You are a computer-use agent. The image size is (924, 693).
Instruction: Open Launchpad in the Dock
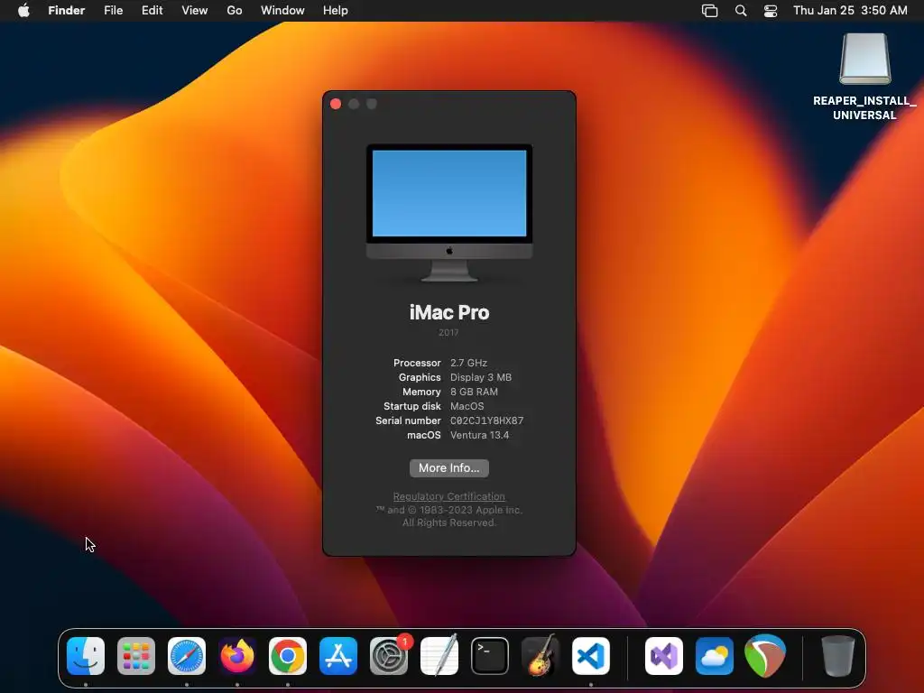pos(136,656)
